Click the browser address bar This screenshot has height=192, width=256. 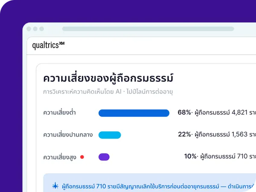[148, 29]
